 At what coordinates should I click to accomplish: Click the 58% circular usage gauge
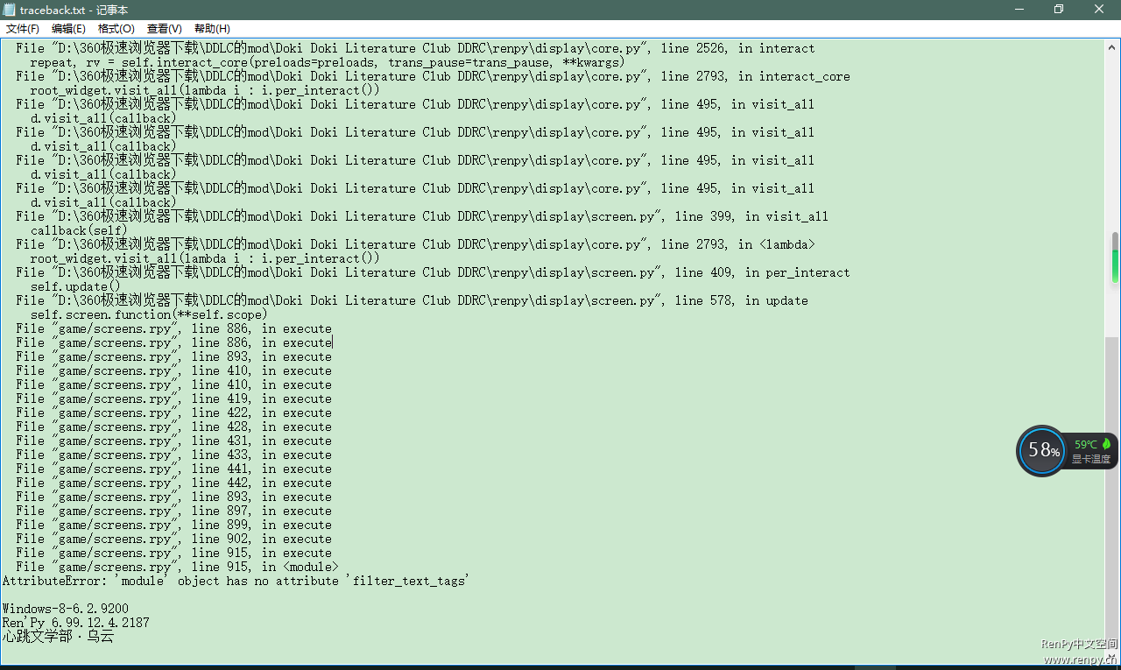(x=1042, y=451)
